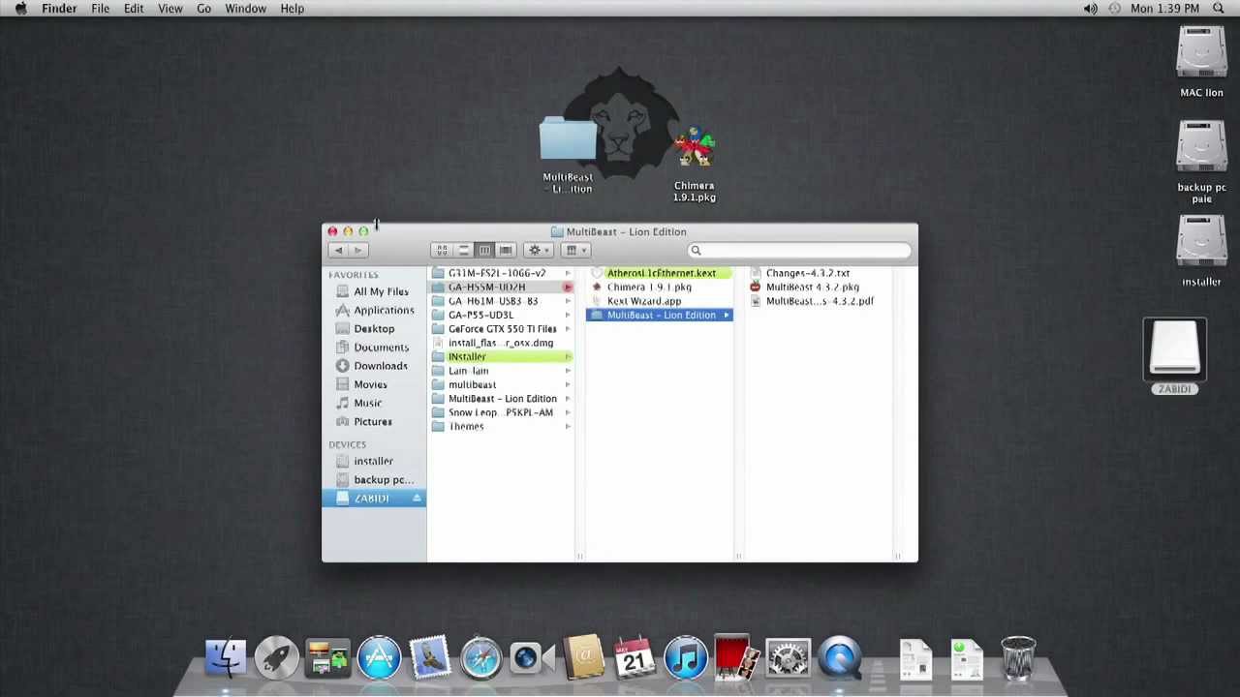Screen dimensions: 1240x697
Task: Open the Go menu
Action: 203,9
